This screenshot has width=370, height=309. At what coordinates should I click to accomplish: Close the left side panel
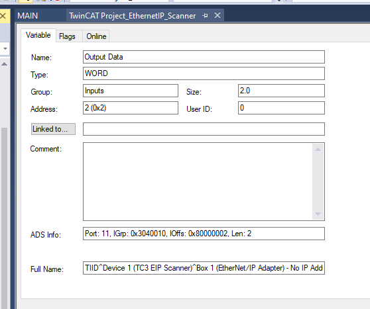pyautogui.click(x=3, y=16)
